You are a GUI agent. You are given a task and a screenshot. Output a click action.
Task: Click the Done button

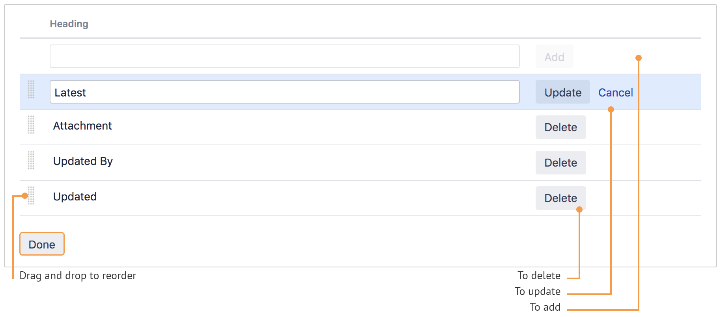click(x=42, y=244)
